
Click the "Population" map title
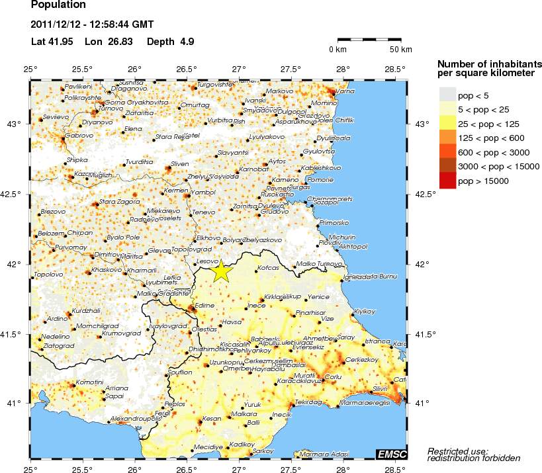58,5
